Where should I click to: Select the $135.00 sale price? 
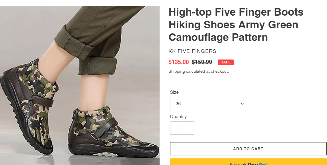pyautogui.click(x=179, y=62)
